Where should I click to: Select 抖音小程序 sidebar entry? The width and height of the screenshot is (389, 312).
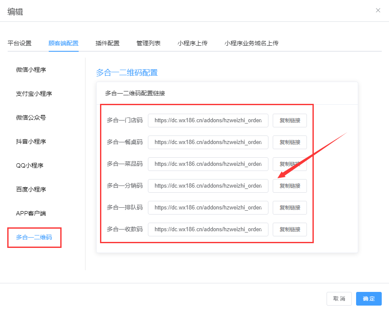pyautogui.click(x=31, y=141)
